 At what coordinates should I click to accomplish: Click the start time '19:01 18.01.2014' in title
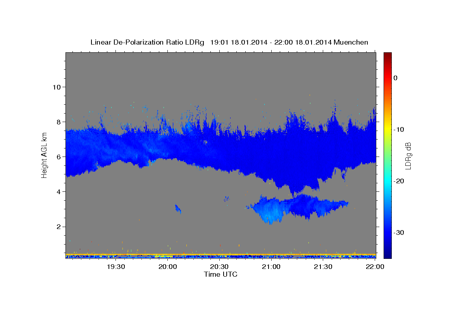[x=239, y=42]
